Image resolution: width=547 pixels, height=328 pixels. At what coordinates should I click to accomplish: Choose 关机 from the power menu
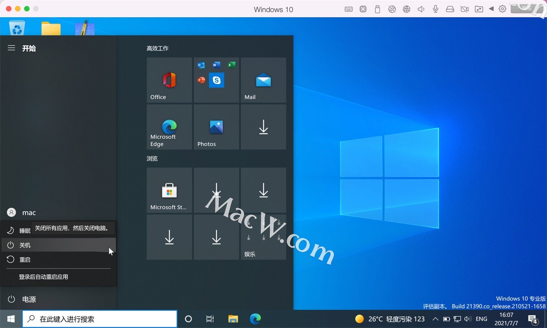pyautogui.click(x=59, y=245)
